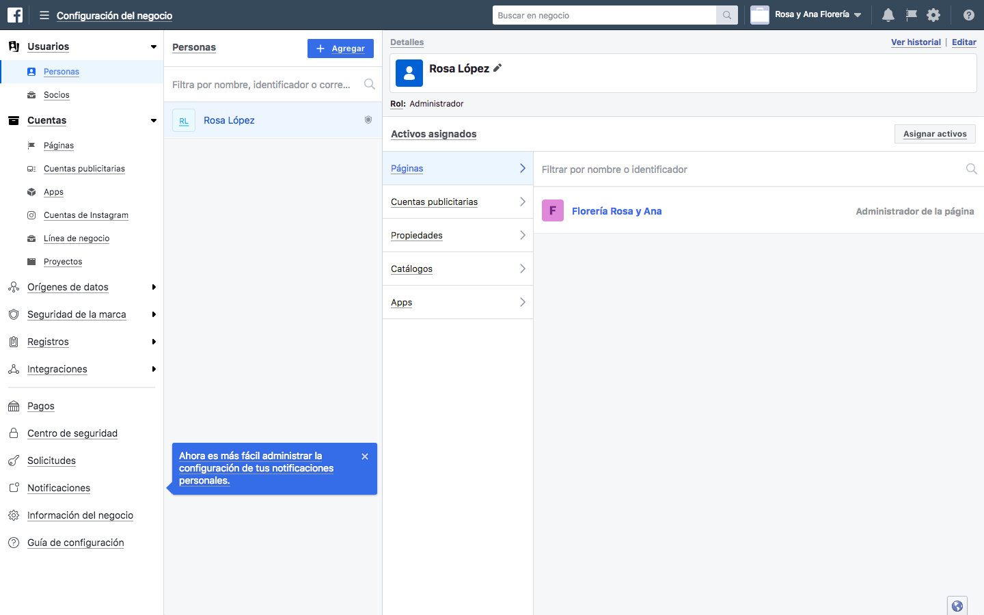Click the Notificaciones sidebar icon
This screenshot has width=984, height=615.
(14, 488)
